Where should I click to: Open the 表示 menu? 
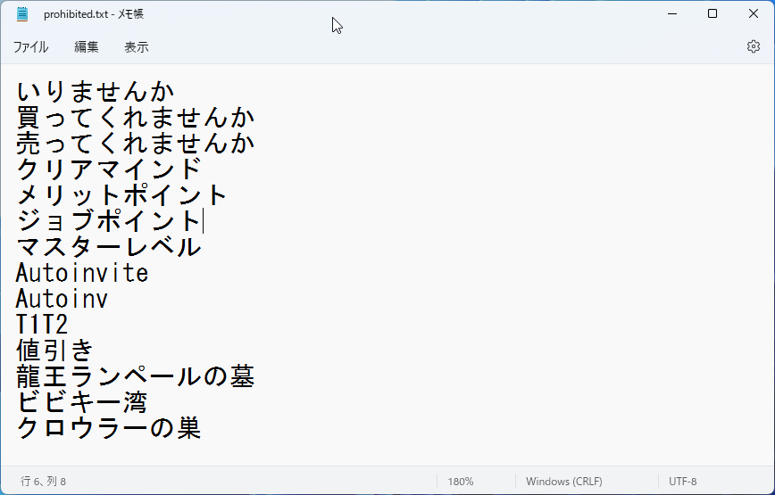click(x=137, y=47)
